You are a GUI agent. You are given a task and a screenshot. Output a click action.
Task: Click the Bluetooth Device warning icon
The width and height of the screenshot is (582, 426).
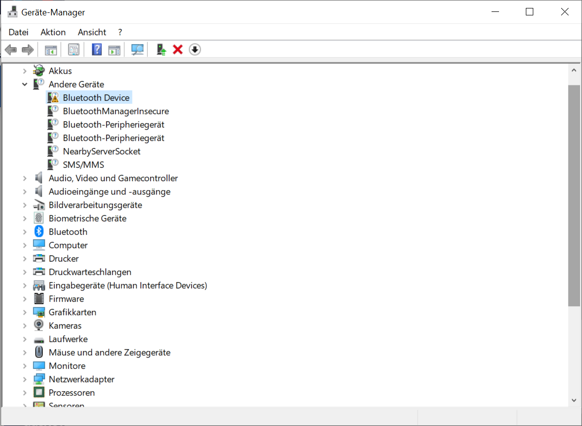tap(53, 97)
